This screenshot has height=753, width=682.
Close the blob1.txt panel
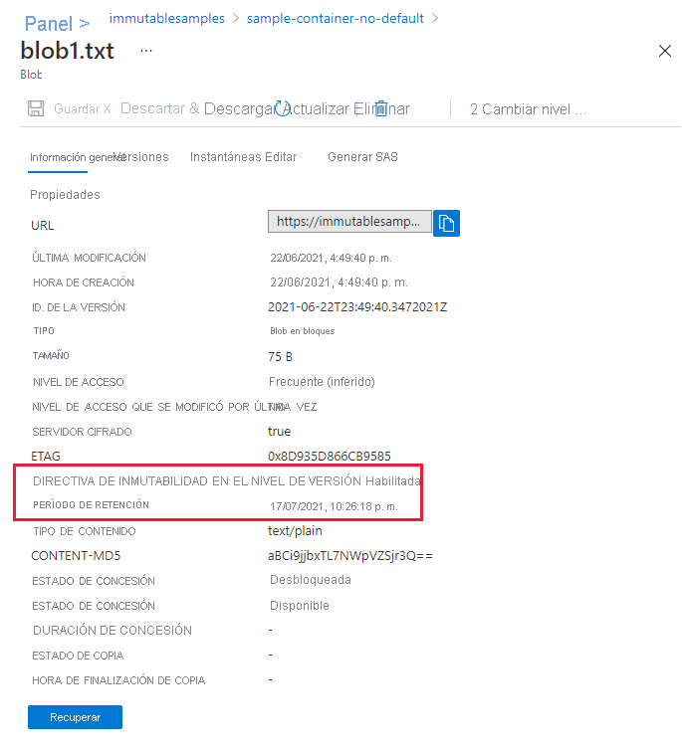point(665,51)
